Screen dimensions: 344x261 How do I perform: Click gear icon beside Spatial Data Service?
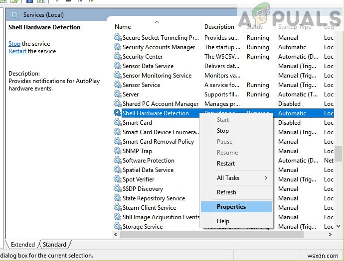[x=117, y=170]
